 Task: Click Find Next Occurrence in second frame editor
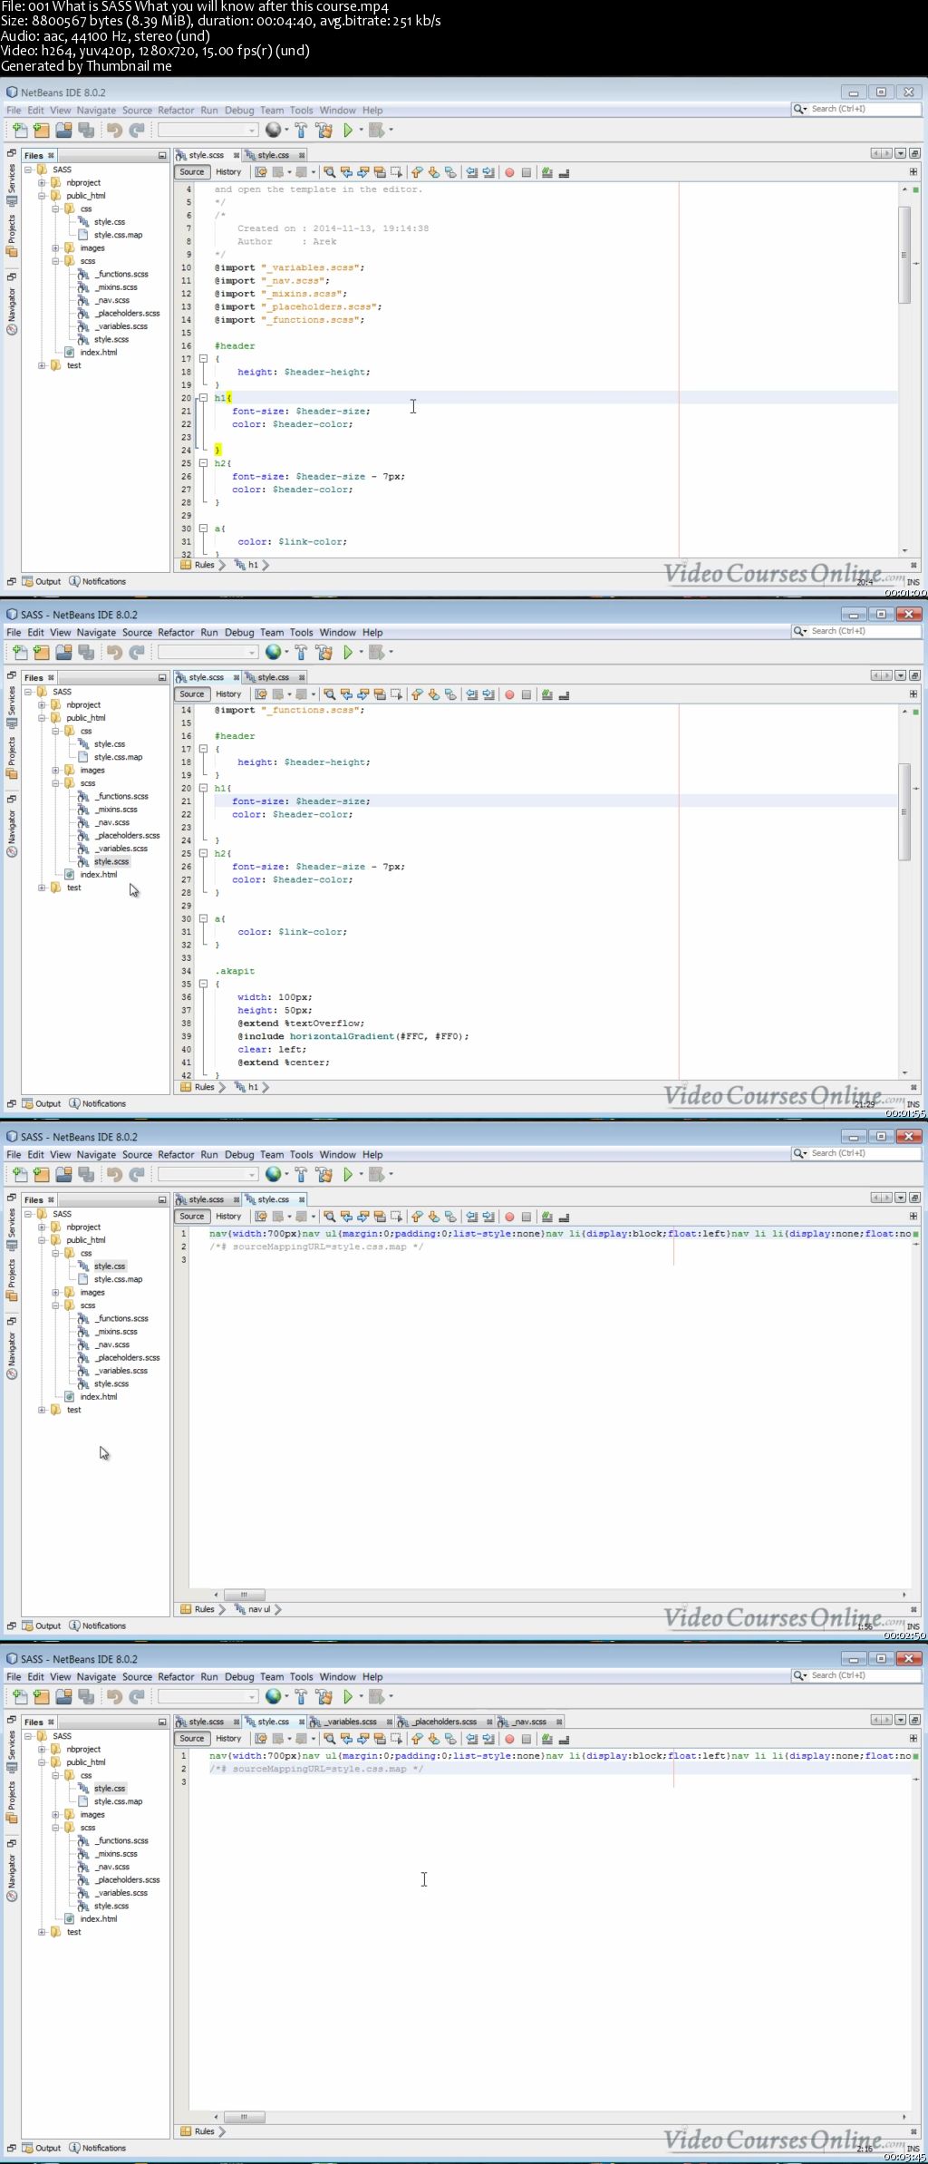[x=363, y=694]
